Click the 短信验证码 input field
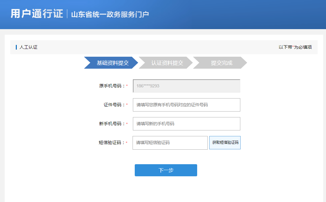 pos(170,143)
